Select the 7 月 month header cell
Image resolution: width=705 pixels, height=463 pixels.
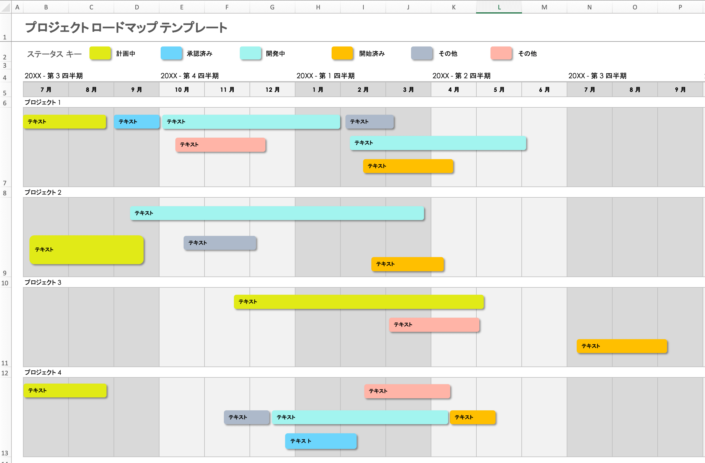coord(46,89)
